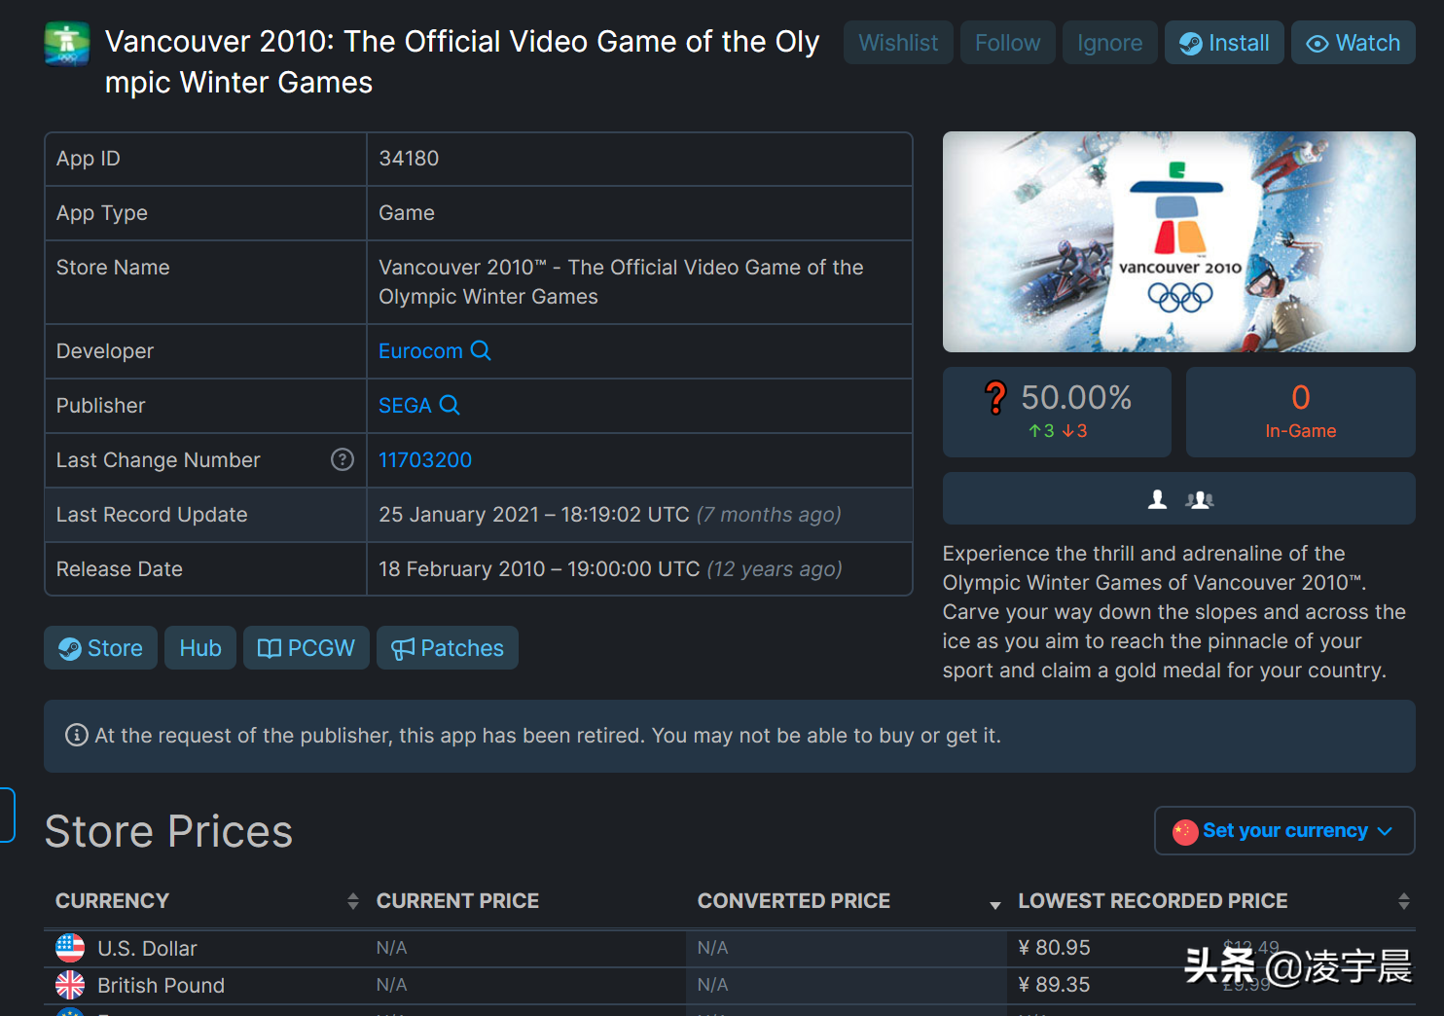The height and width of the screenshot is (1016, 1444).
Task: Click the App ID value 34180
Action: pos(409,159)
